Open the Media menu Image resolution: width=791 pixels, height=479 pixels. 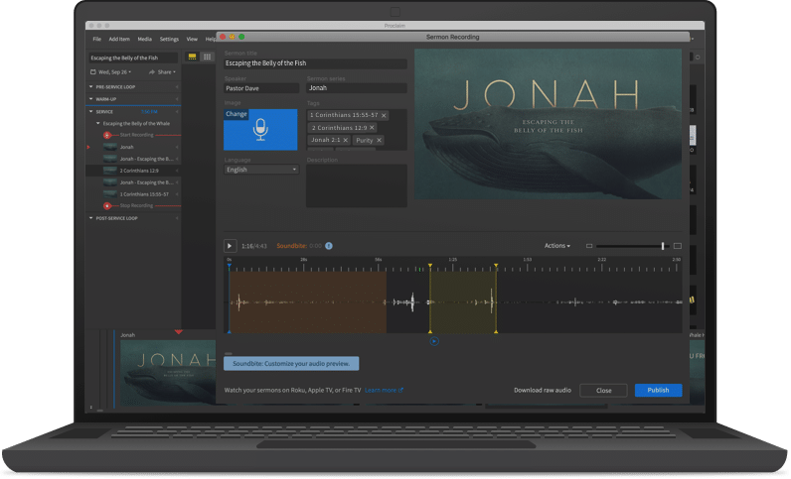pyautogui.click(x=144, y=39)
